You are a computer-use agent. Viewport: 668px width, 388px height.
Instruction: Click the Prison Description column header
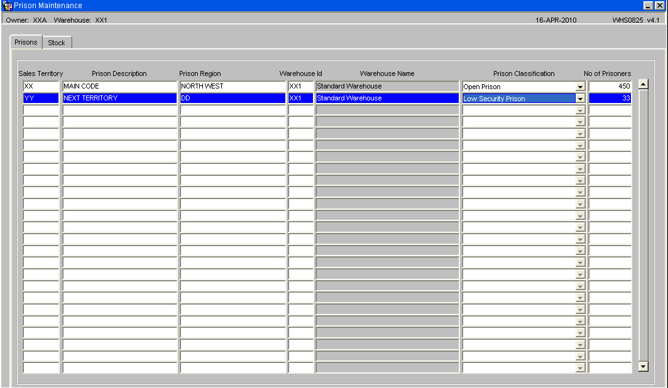coord(119,73)
